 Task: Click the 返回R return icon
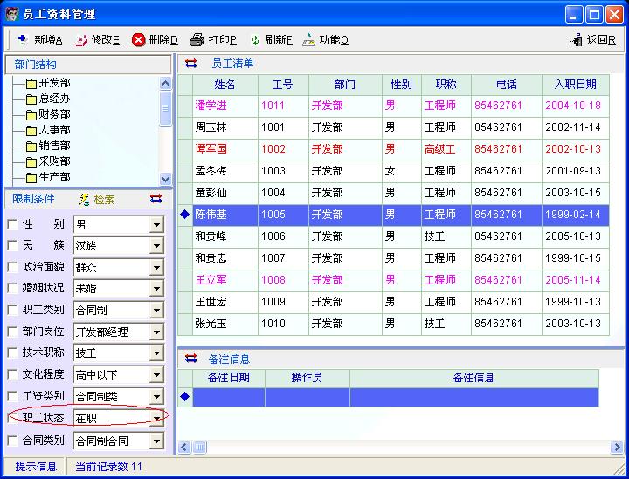click(576, 39)
